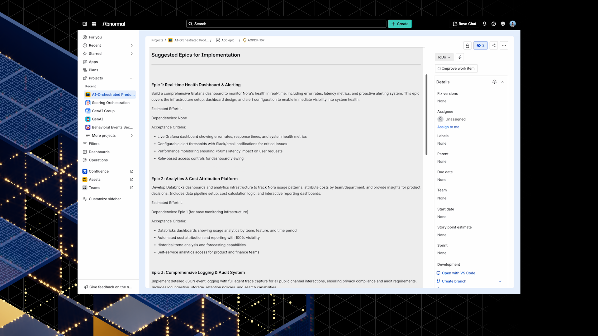Screen dimensions: 598x336
Task: Configure Details panel gear icon
Action: 494,82
